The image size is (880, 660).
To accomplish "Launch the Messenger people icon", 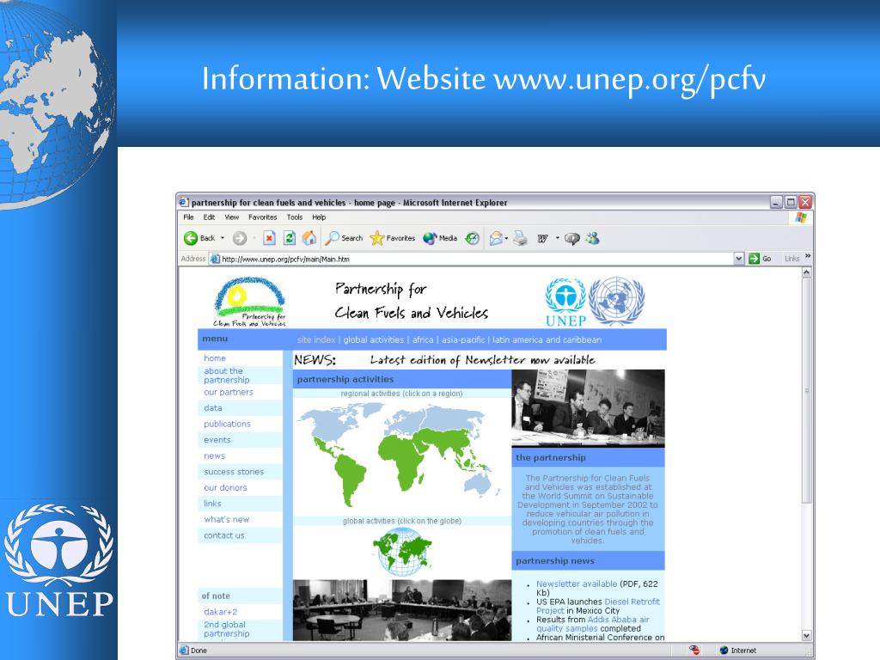I will coord(593,239).
